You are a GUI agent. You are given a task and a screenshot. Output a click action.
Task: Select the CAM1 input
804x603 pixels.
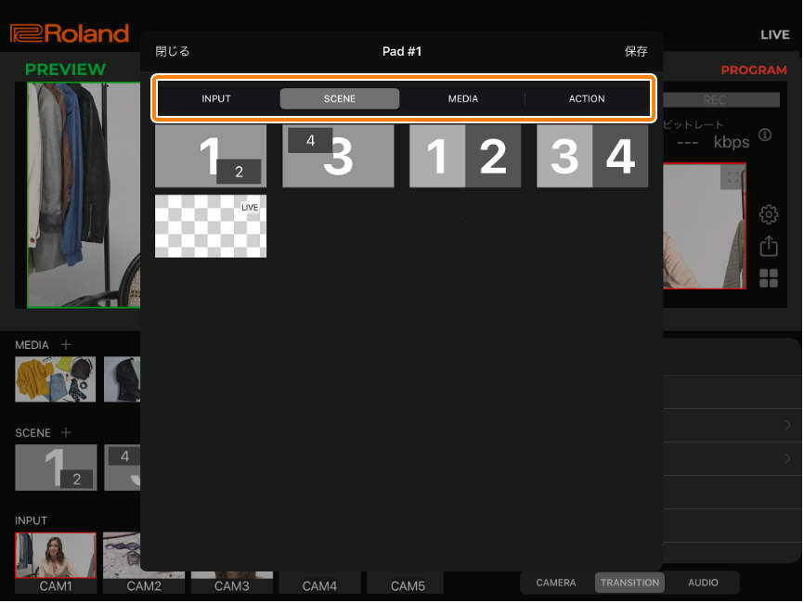[56, 562]
